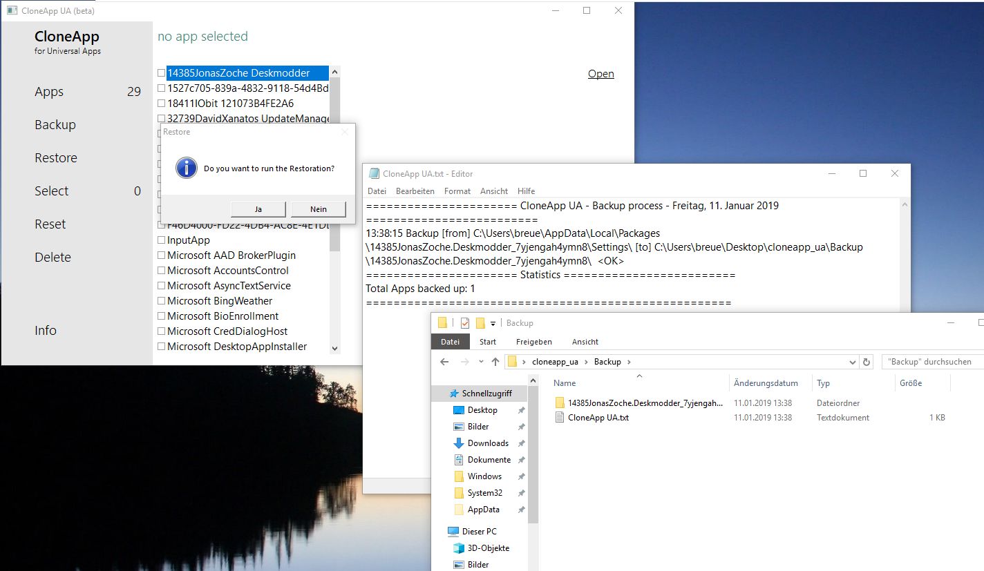This screenshot has height=571, width=984.
Task: Click the "Backup" durchsuchen search field
Action: pos(932,362)
